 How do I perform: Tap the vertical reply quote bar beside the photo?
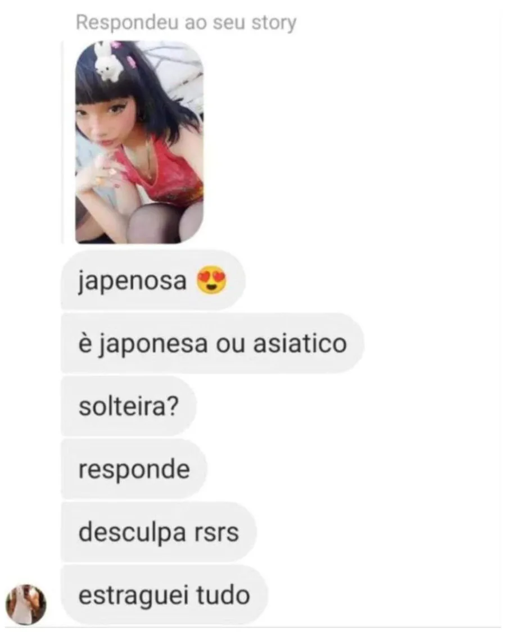(x=62, y=142)
